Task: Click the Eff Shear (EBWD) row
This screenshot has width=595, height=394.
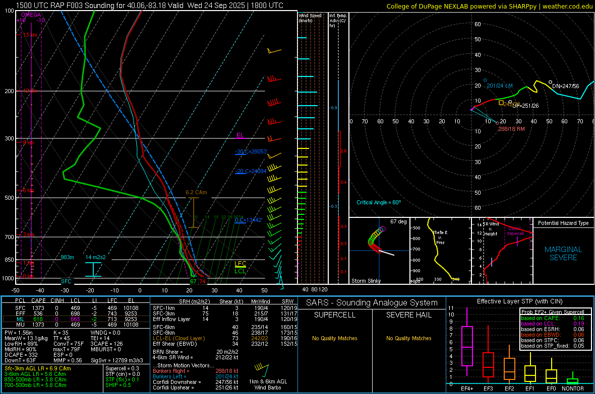Action: click(x=225, y=344)
